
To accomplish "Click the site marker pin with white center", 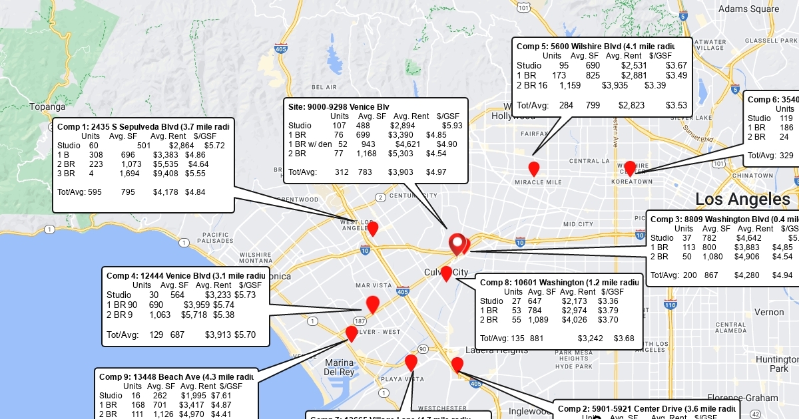I will coord(457,243).
